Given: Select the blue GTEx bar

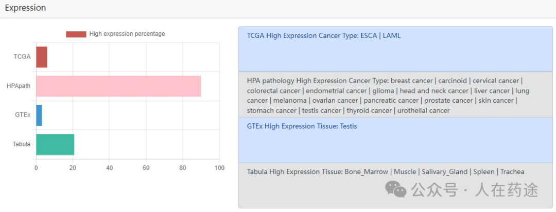Looking at the screenshot, I should [39, 115].
